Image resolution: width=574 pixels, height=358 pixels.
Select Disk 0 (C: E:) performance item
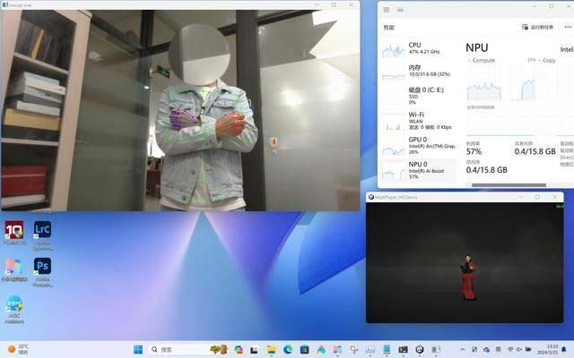coord(418,95)
